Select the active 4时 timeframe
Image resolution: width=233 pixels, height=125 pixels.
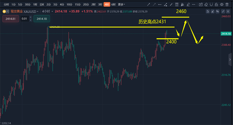pos(107,5)
